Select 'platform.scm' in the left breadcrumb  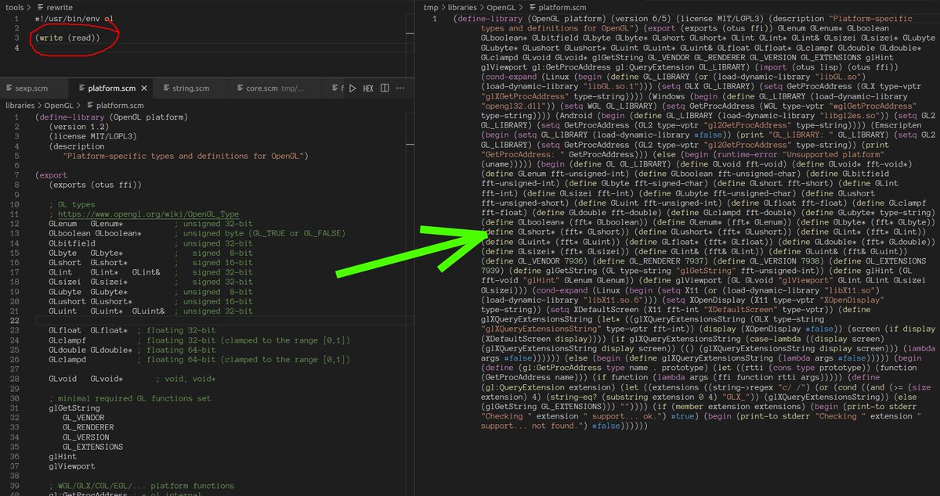[x=120, y=105]
